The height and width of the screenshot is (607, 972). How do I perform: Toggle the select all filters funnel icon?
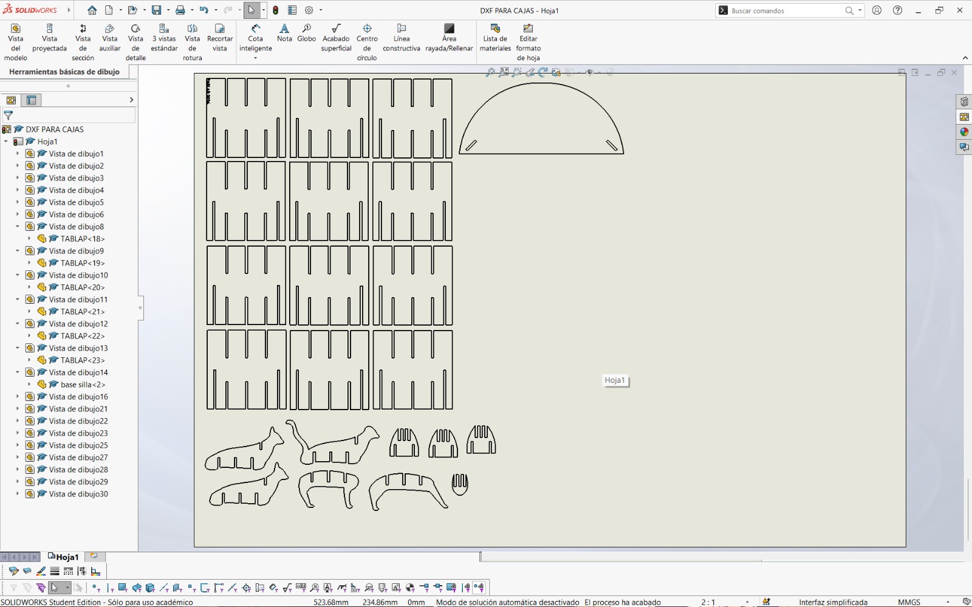tap(41, 588)
